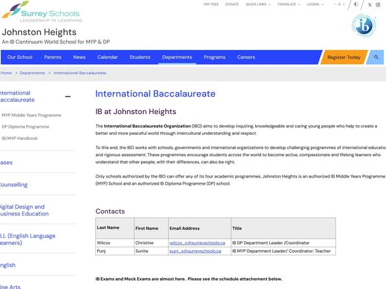Click the IB logo badge
This screenshot has width=386, height=289.
pyautogui.click(x=364, y=25)
